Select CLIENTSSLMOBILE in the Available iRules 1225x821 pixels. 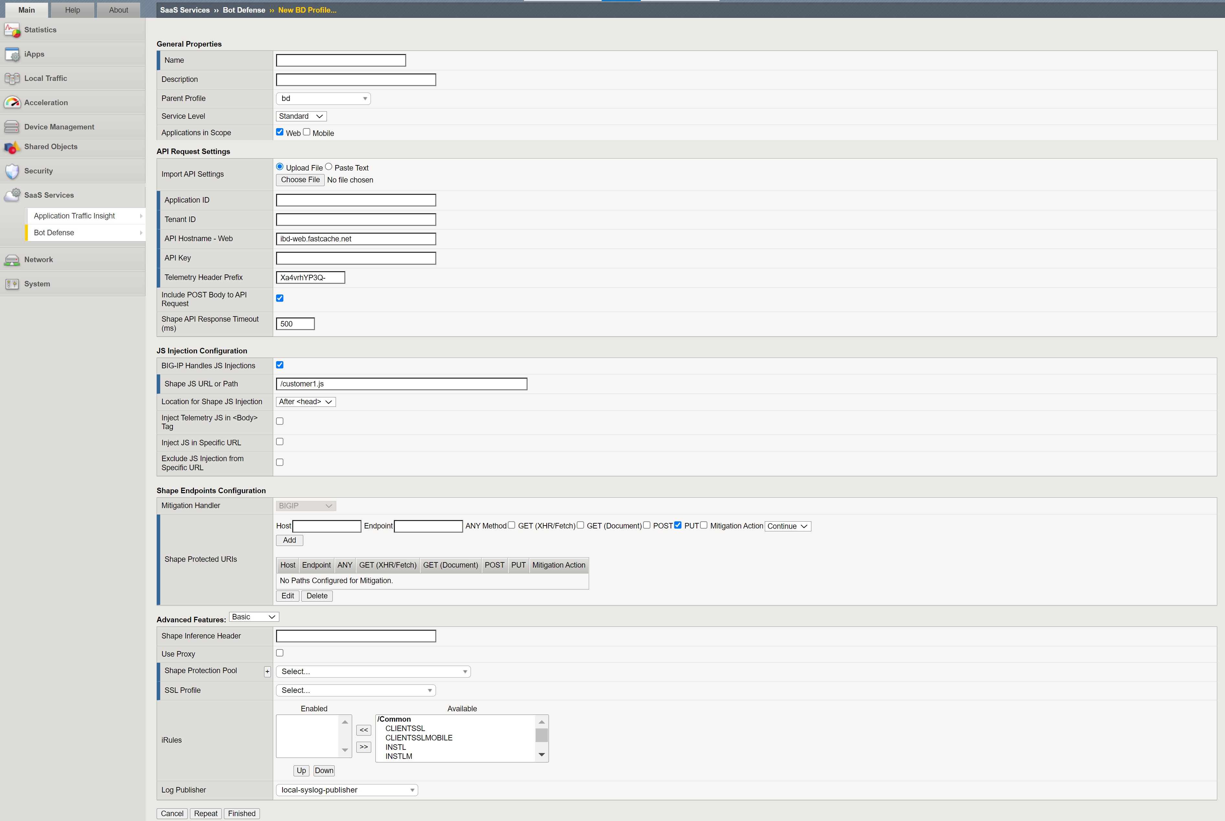419,738
